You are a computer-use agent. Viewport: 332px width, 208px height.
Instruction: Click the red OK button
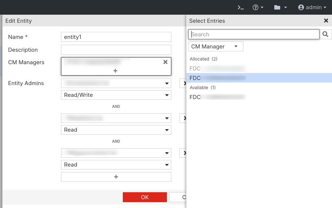(x=144, y=197)
